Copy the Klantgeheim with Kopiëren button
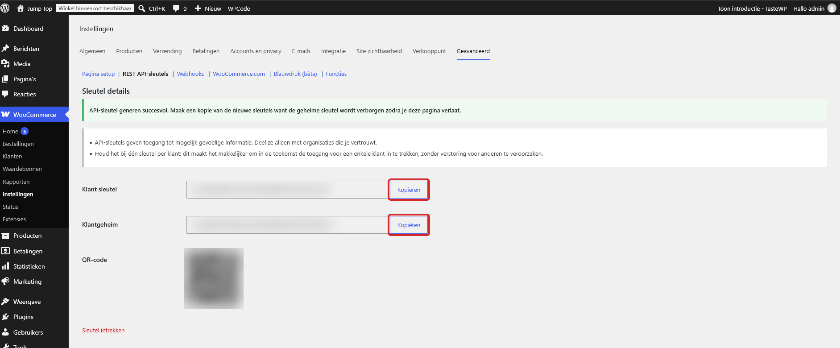 point(409,225)
